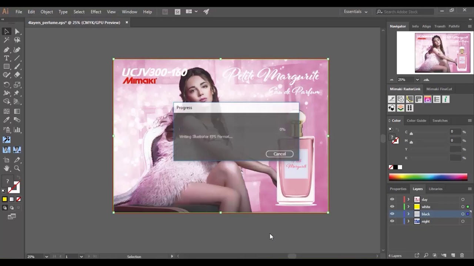Viewport: 474px width, 266px height.
Task: Select the Line Segment tool
Action: [17, 58]
